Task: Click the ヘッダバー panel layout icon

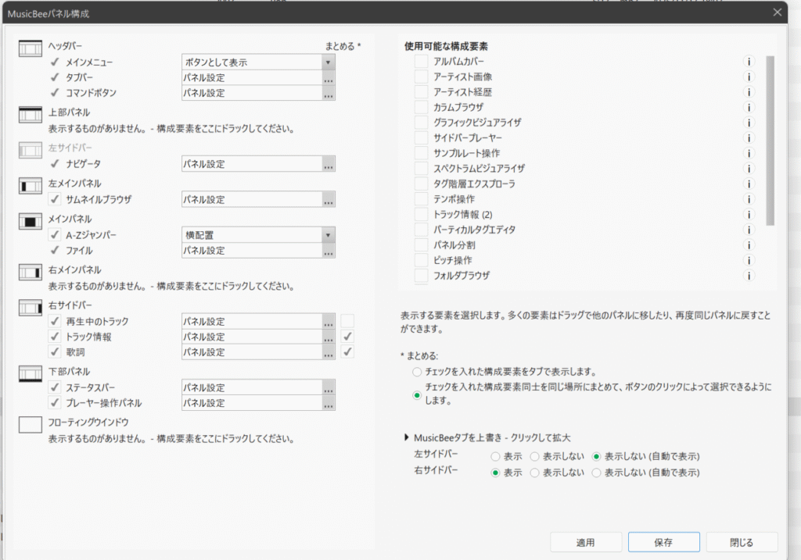Action: [x=30, y=48]
